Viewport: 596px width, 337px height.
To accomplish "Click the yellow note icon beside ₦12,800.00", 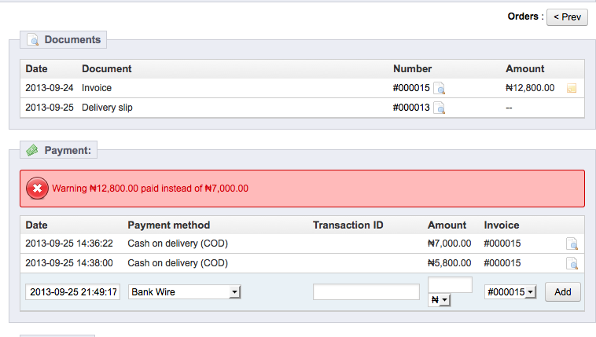I will click(572, 89).
